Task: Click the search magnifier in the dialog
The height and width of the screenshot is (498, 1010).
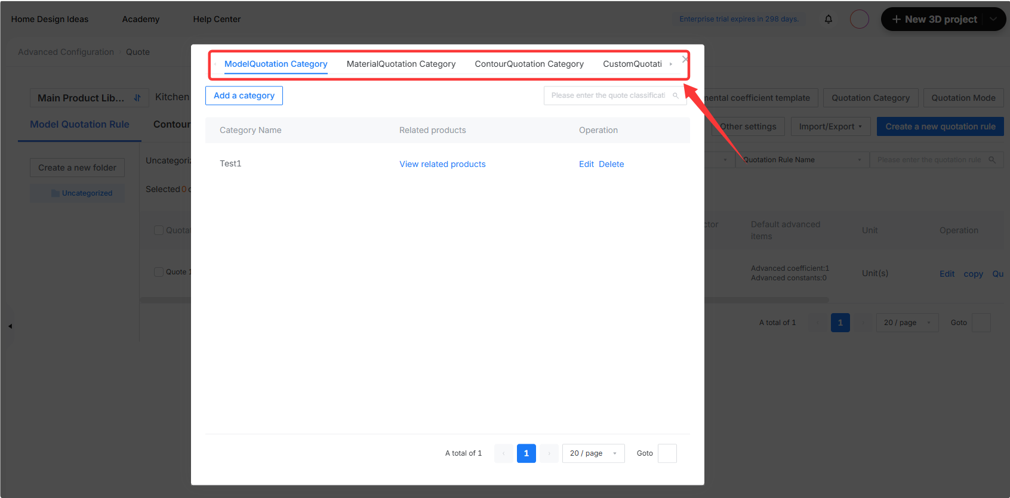Action: coord(676,95)
